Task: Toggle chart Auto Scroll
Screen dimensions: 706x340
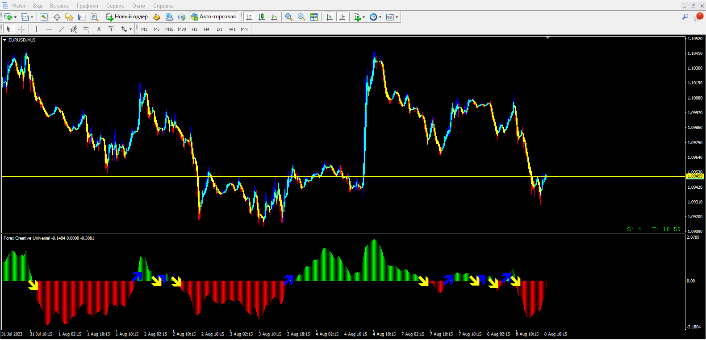Action: [x=330, y=17]
